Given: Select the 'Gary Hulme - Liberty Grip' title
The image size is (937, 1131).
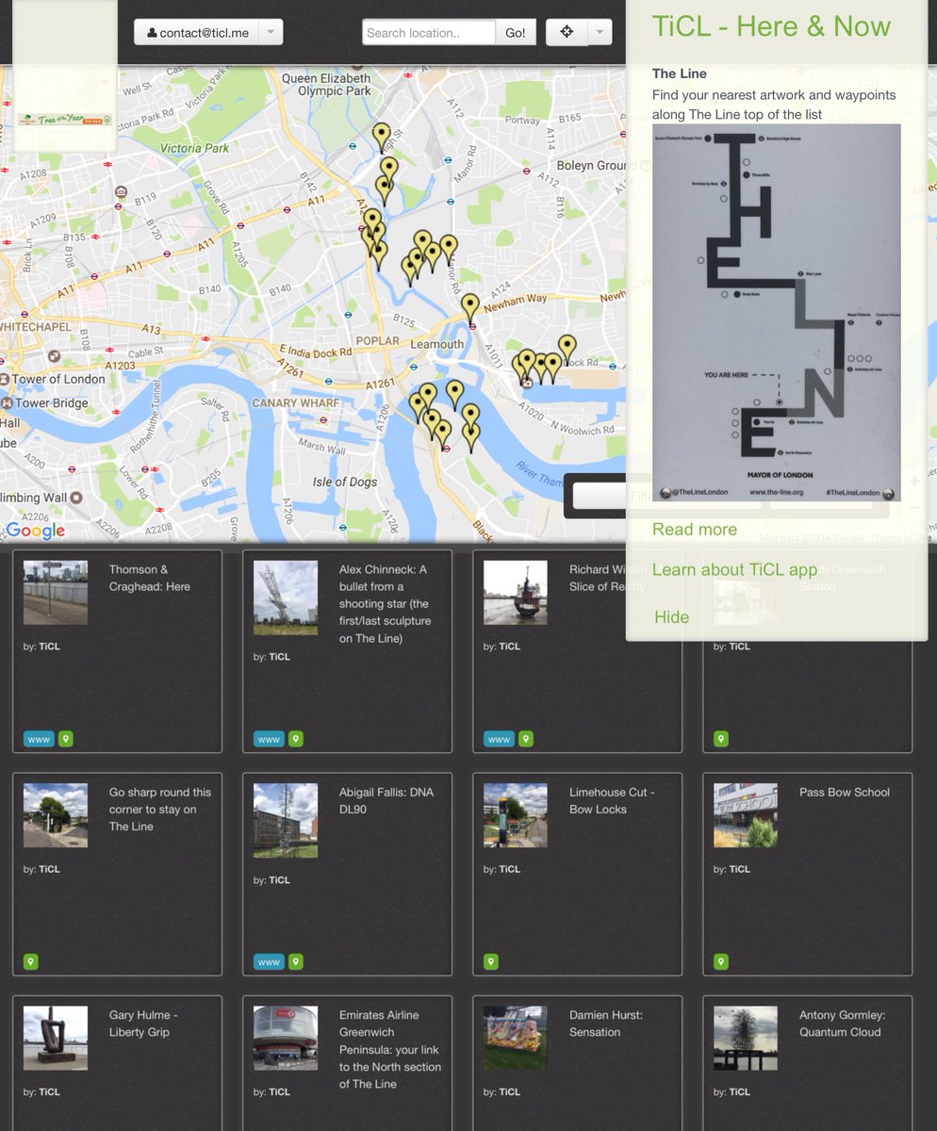Looking at the screenshot, I should [x=144, y=1024].
